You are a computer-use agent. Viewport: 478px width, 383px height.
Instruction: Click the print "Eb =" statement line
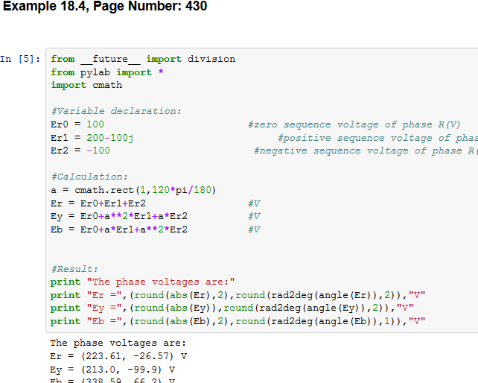[238, 321]
